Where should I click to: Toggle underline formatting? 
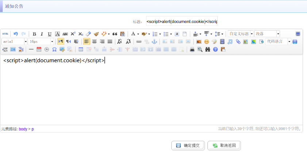[50, 34]
